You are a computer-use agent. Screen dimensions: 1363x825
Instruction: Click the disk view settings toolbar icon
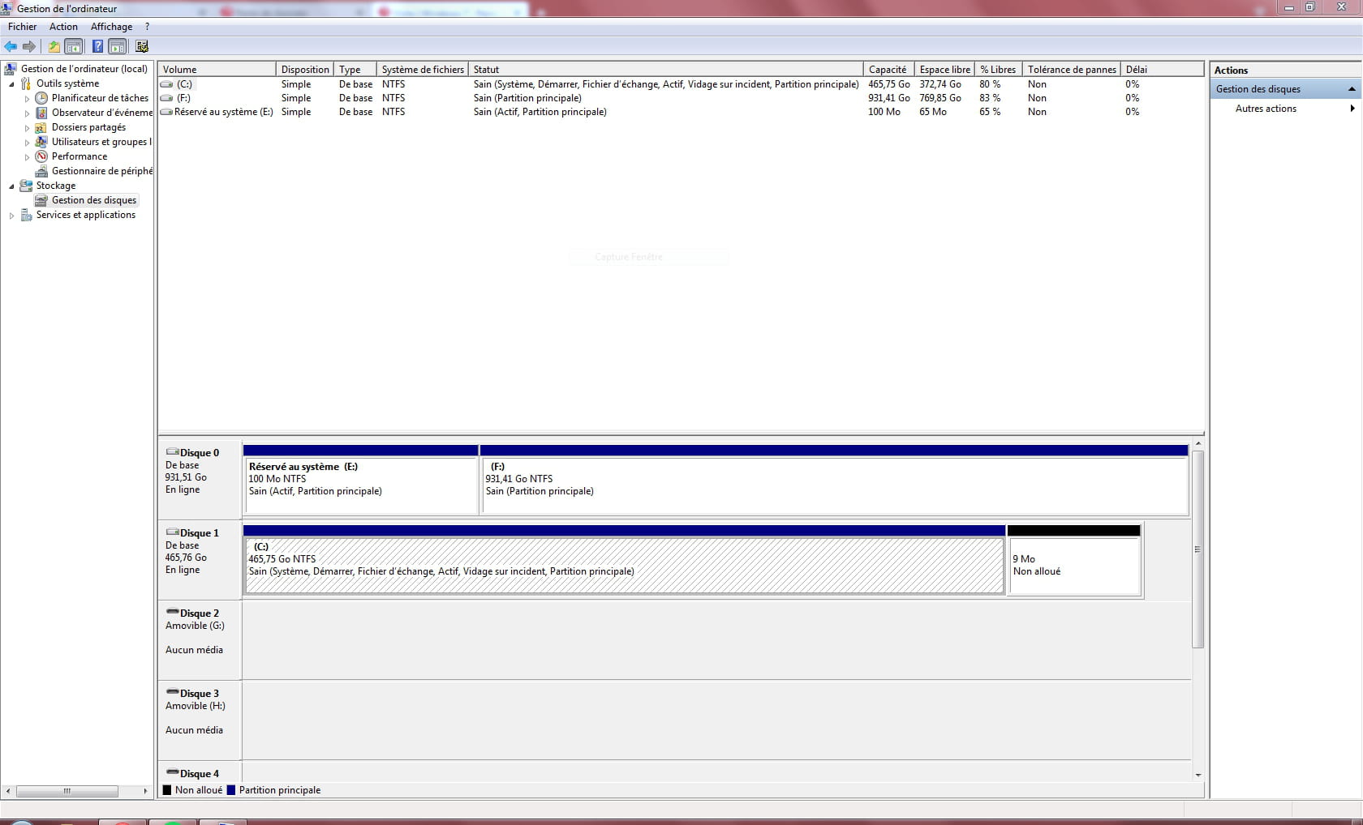pyautogui.click(x=142, y=47)
